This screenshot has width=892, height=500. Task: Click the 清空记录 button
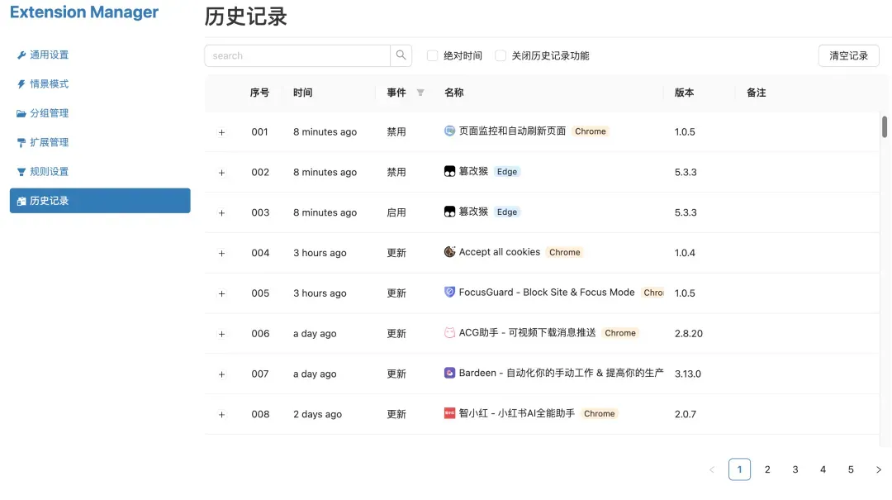[x=848, y=55]
